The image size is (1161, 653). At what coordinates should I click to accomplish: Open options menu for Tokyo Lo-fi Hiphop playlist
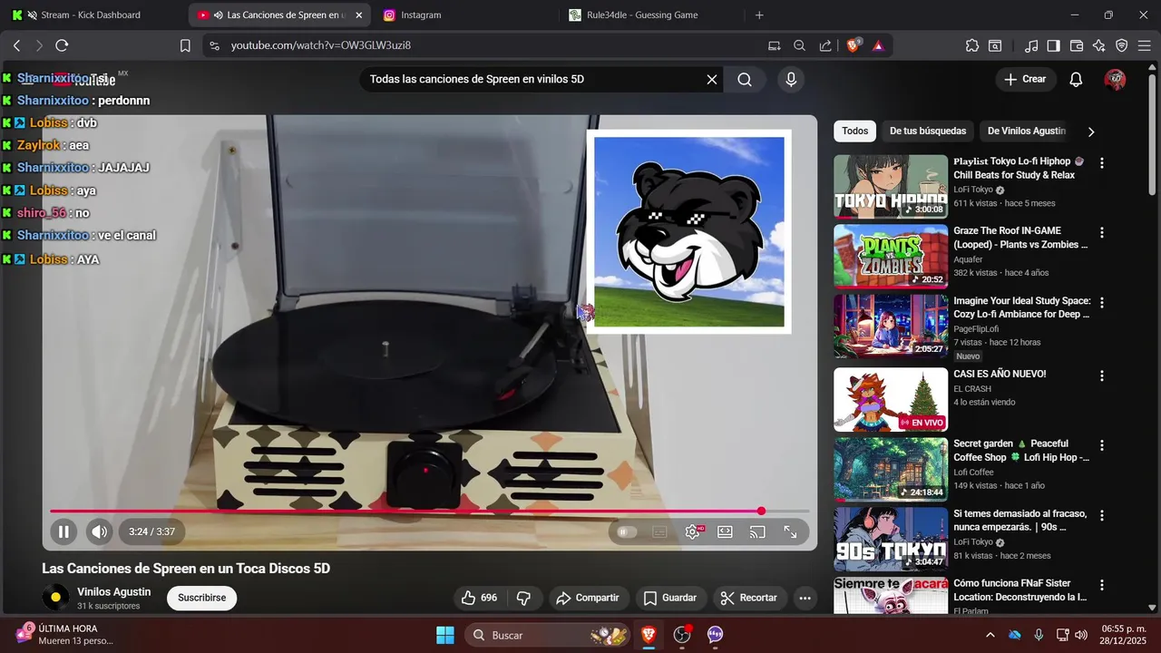click(1102, 163)
